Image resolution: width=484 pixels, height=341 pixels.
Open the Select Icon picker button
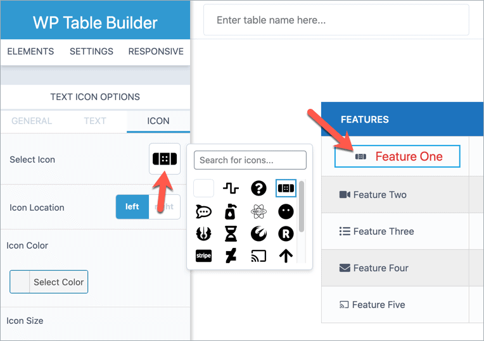pyautogui.click(x=165, y=159)
